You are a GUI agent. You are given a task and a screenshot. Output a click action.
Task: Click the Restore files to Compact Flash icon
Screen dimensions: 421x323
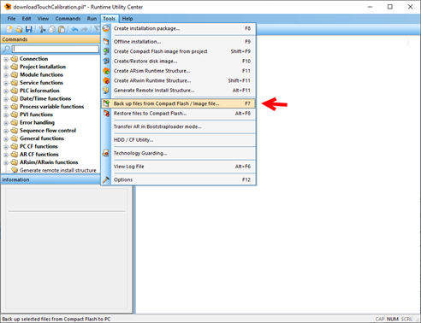[106, 114]
